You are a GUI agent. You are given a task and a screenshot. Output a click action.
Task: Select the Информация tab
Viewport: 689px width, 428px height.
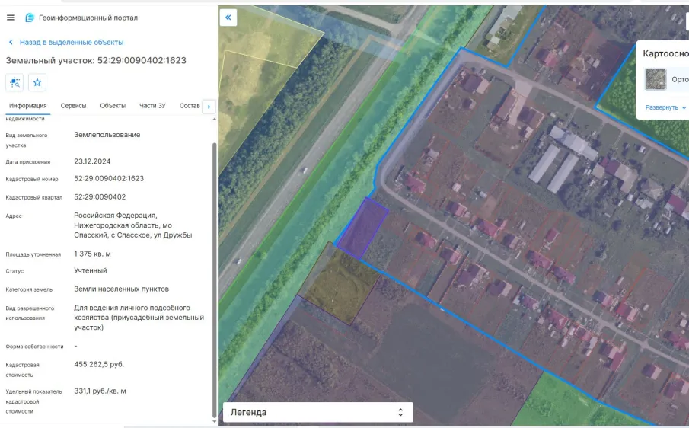tap(27, 106)
